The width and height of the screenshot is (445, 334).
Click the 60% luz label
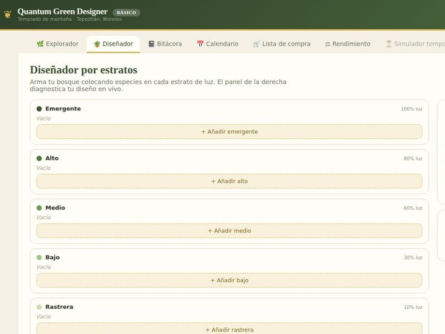(413, 208)
